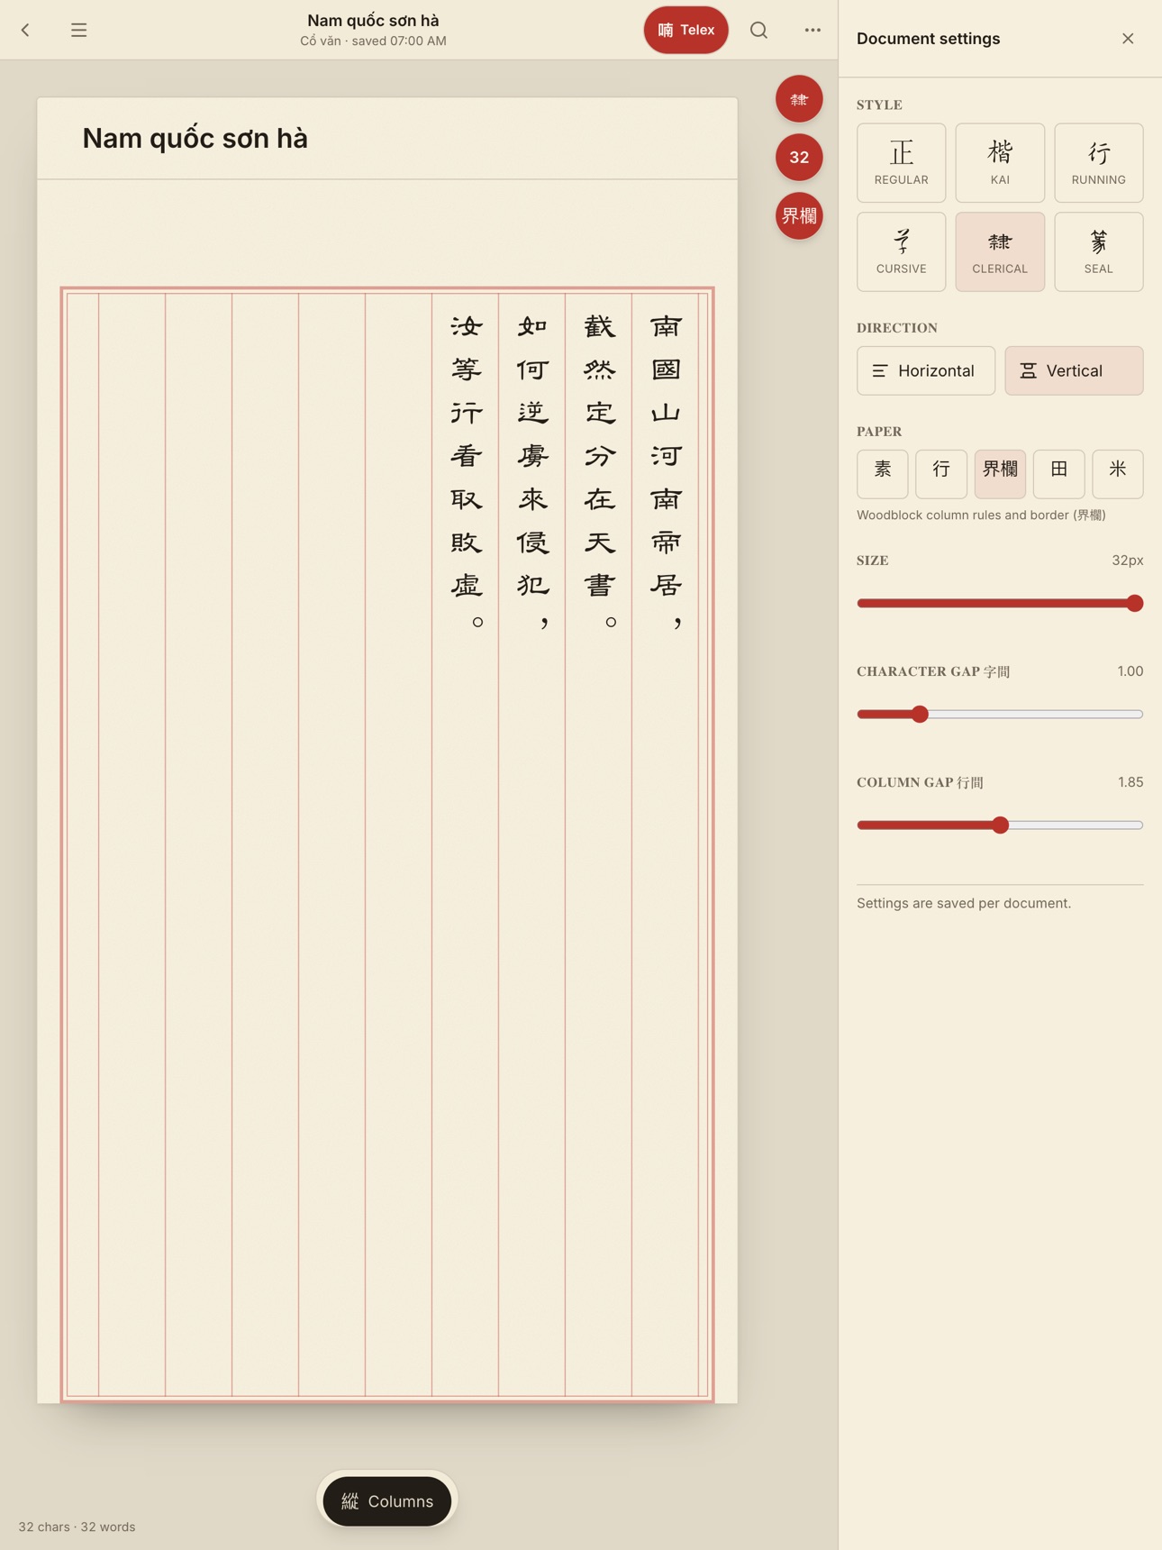Screen dimensions: 1162x1550
Task: Adjust the Size slider
Action: click(x=1000, y=604)
